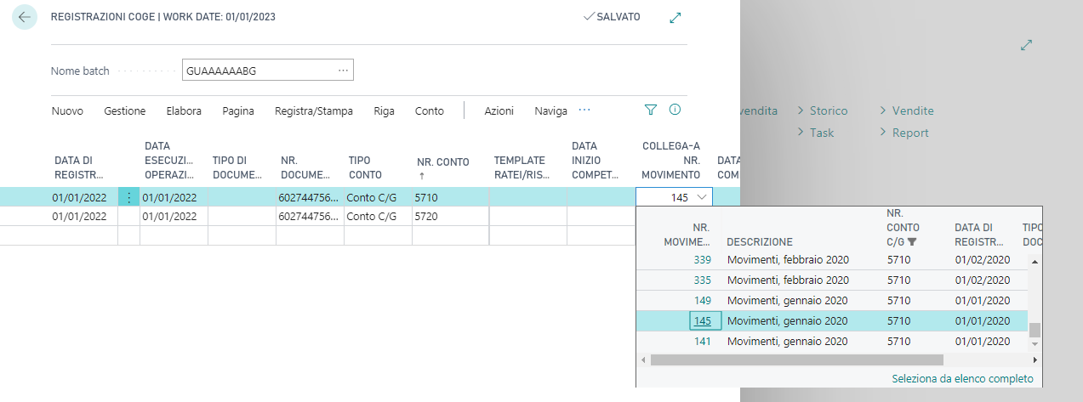This screenshot has width=1083, height=402.
Task: Sort by Nr. Conto column header
Action: (x=442, y=167)
